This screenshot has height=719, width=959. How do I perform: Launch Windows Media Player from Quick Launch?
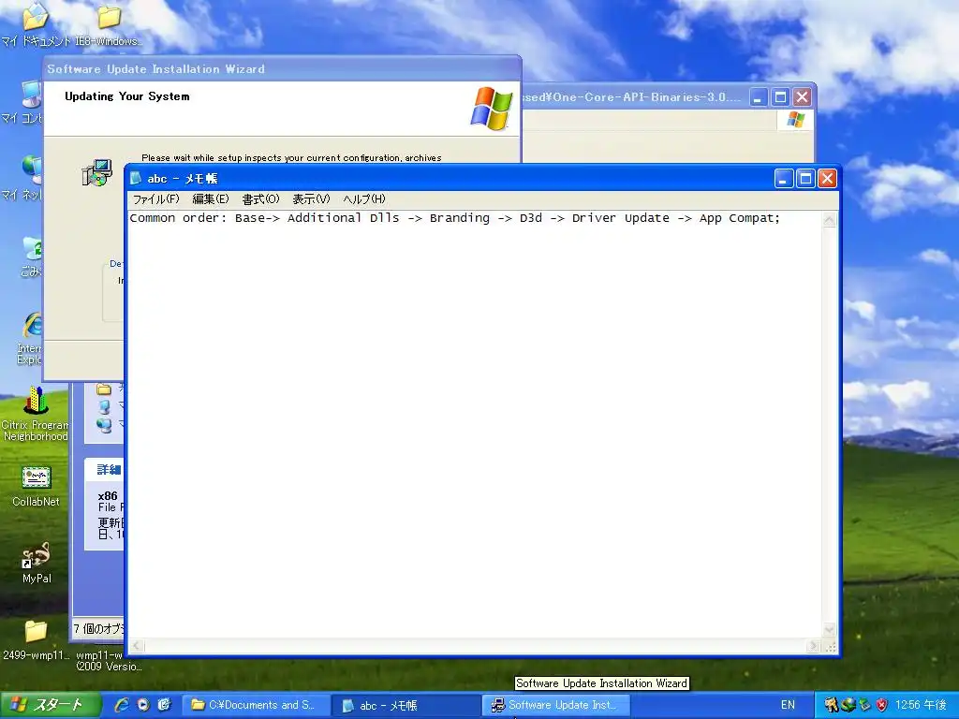143,705
